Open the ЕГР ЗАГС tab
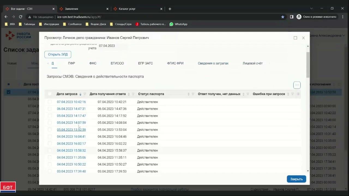Viewport: 349px width, 196px height. [145, 63]
